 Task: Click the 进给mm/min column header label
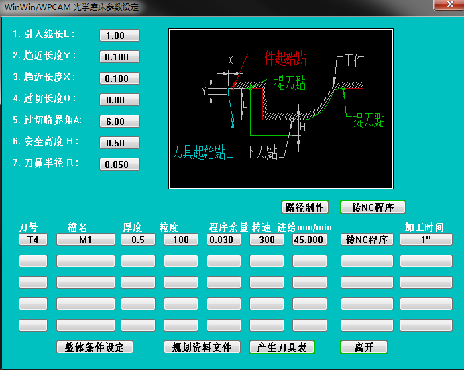(x=304, y=228)
